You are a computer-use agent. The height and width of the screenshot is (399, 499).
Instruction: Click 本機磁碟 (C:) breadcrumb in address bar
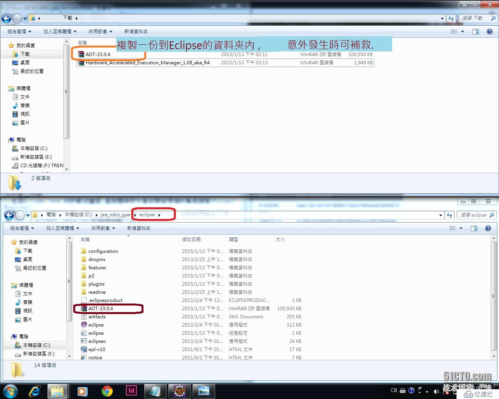(78, 215)
